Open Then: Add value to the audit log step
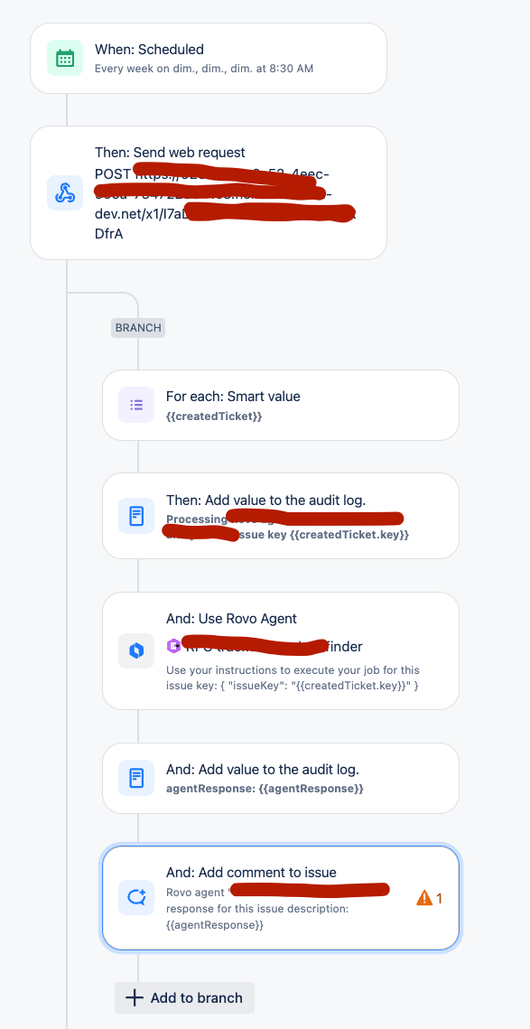This screenshot has height=1029, width=530. [x=281, y=516]
